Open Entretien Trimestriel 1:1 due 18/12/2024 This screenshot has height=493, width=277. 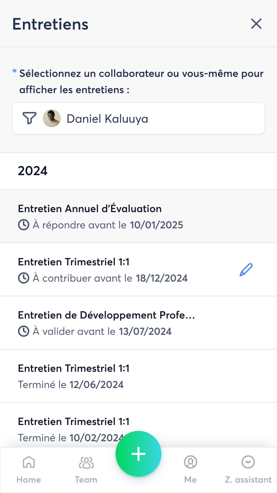(111, 269)
